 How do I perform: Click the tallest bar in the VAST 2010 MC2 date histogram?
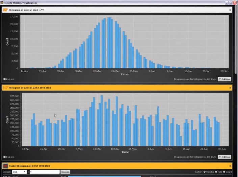coord(102,120)
